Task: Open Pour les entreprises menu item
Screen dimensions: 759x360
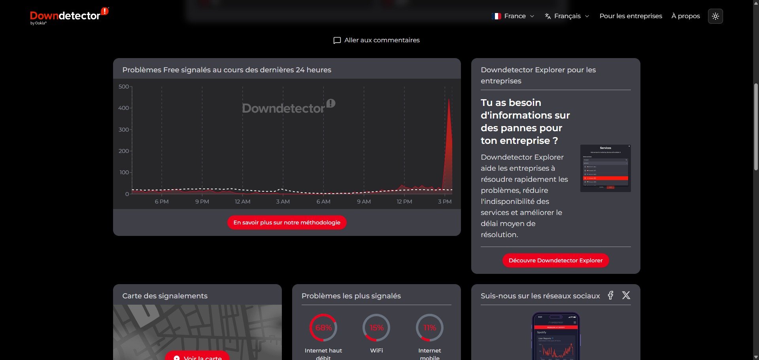Action: (x=631, y=16)
